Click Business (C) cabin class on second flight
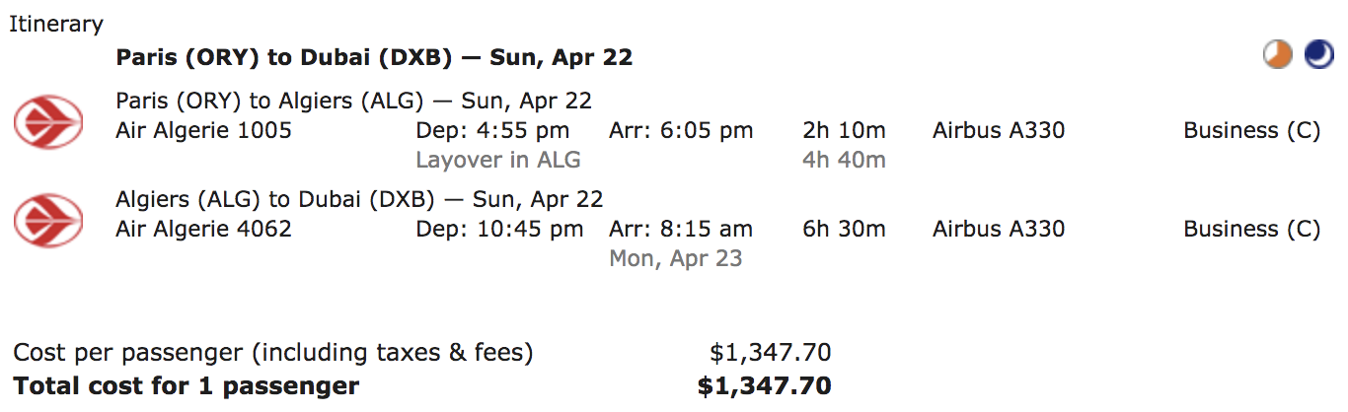This screenshot has height=412, width=1348. [1251, 229]
